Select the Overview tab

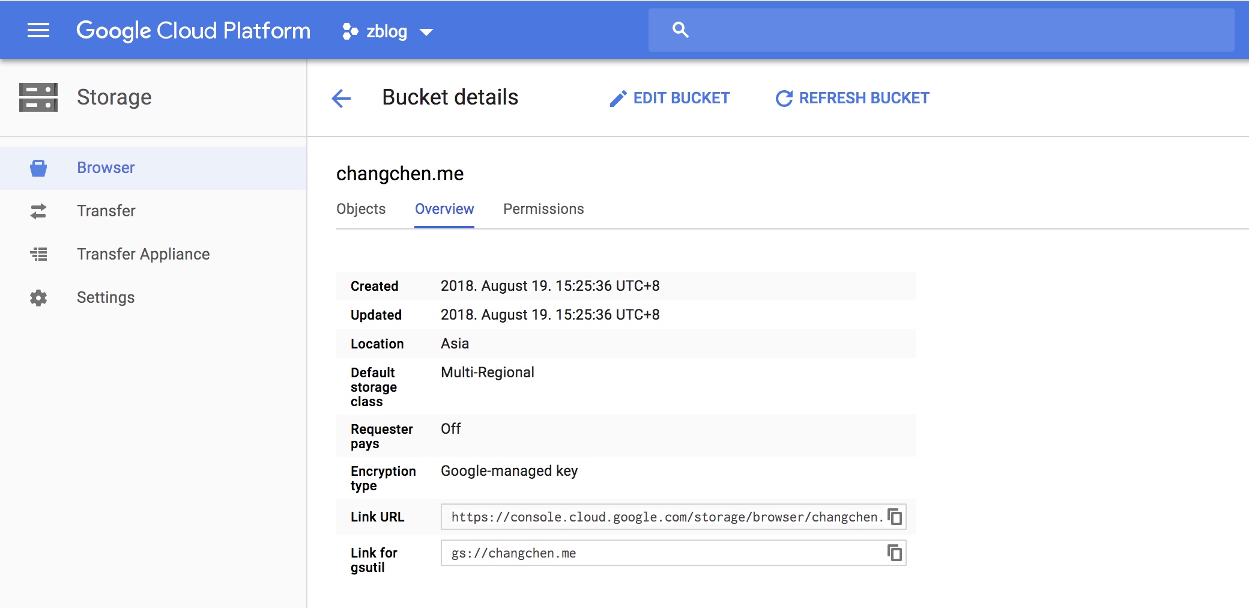click(444, 209)
